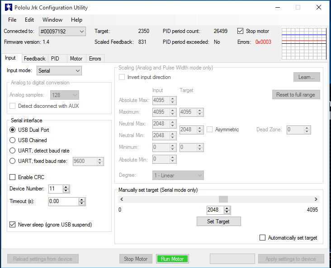Image resolution: width=331 pixels, height=268 pixels.
Task: Click left arrow of manual target scrollbar
Action: coord(122,199)
